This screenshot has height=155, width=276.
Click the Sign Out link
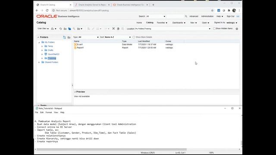pos(230,16)
